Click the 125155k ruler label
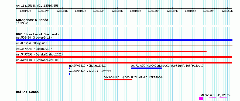 [x=136, y=11]
